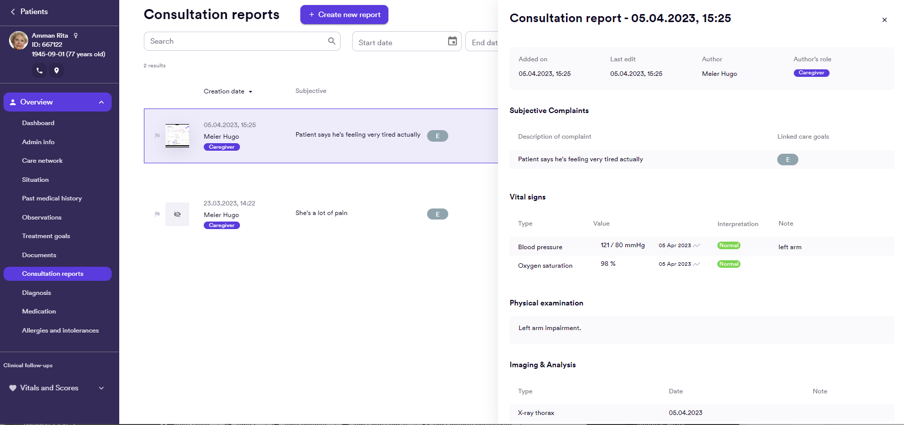The height and width of the screenshot is (425, 904).
Task: Click the blood pressure trend chart icon
Action: point(697,246)
